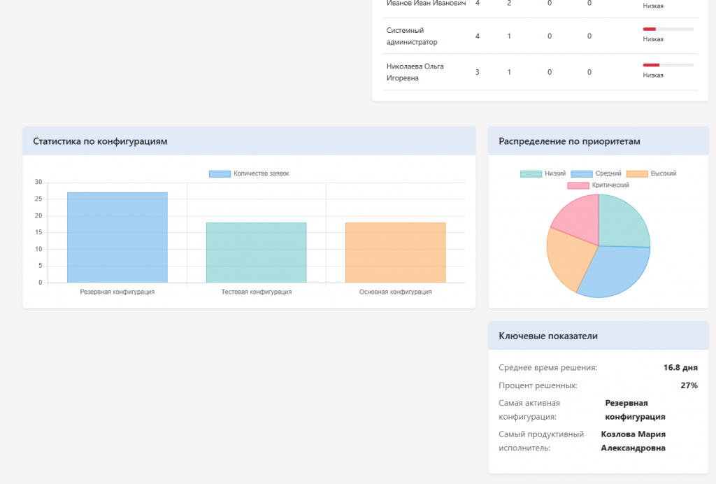716x484 pixels.
Task: Click the Самая активная конфигурация label
Action: 529,410
